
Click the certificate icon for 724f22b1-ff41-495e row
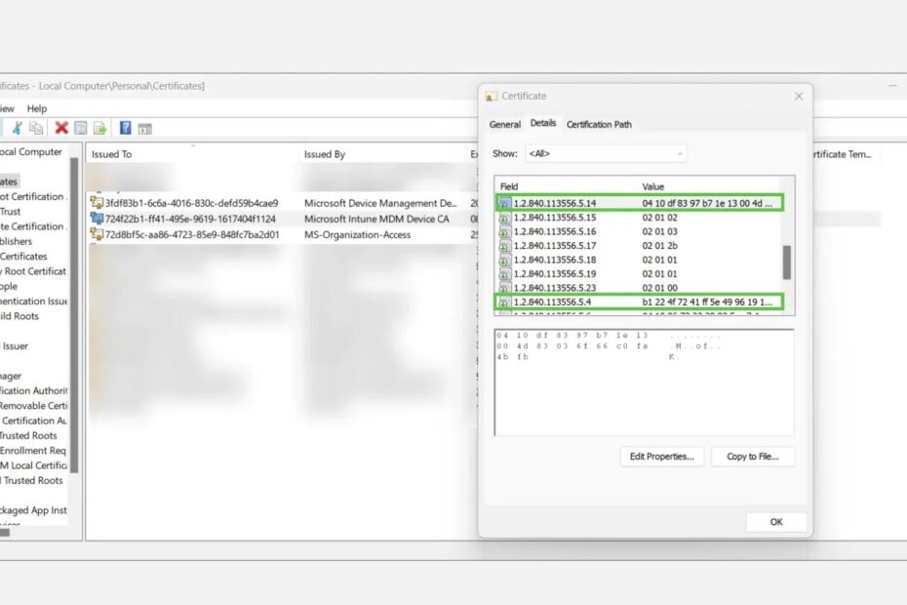[x=97, y=219]
